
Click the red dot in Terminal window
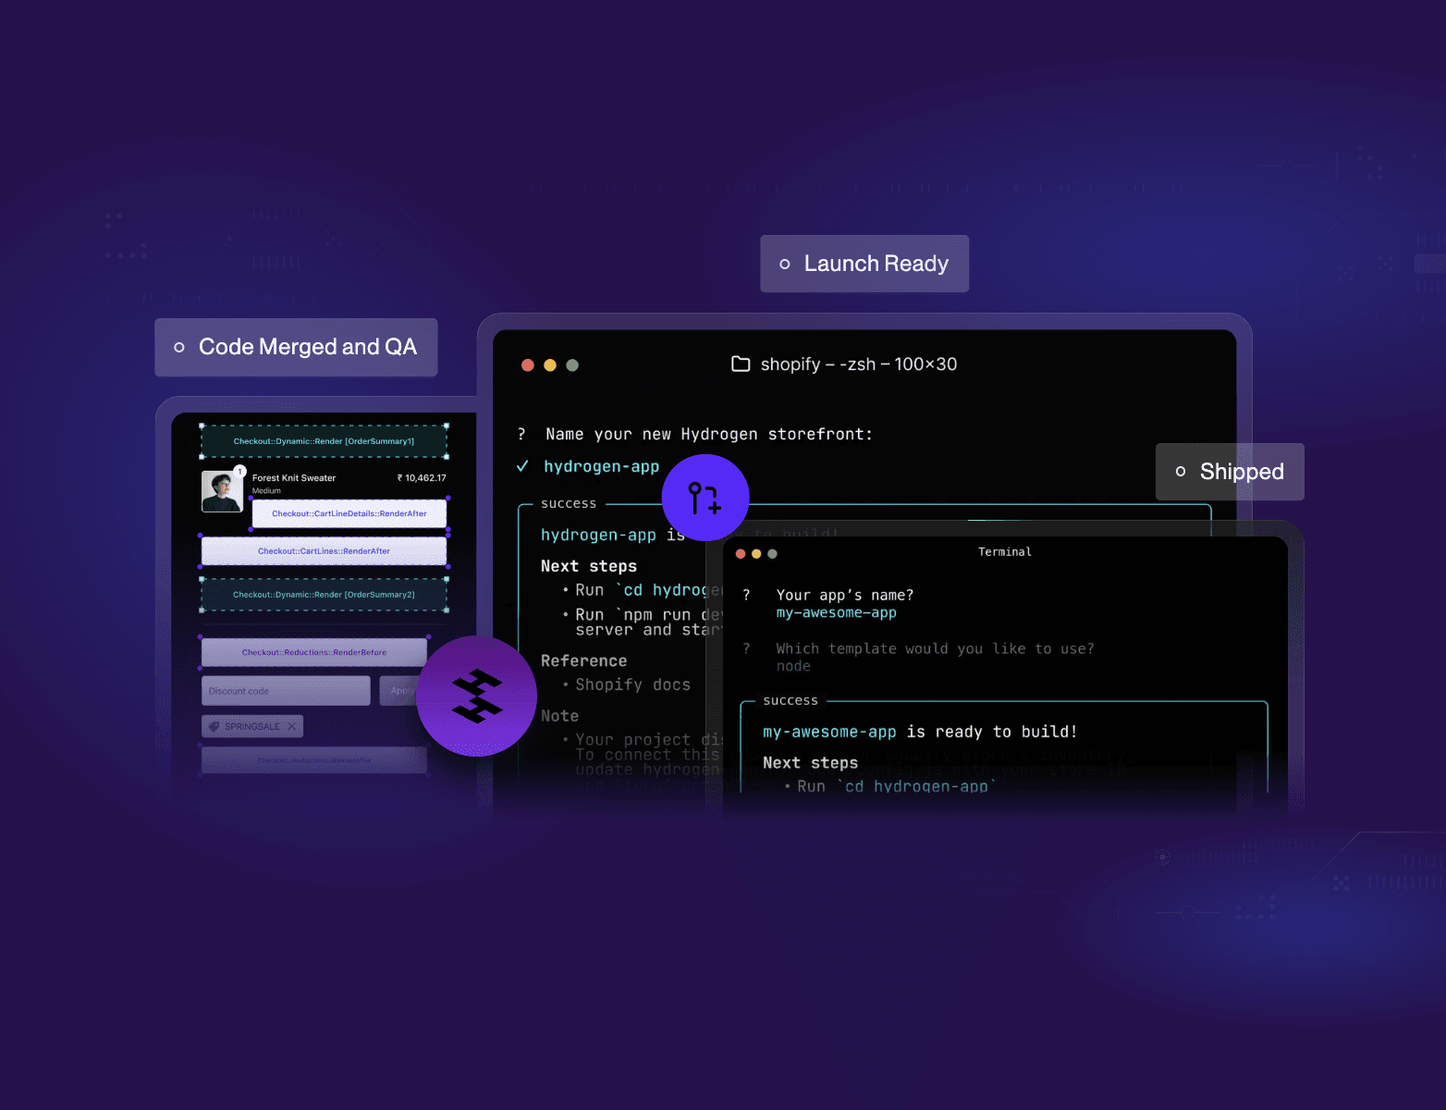741,554
